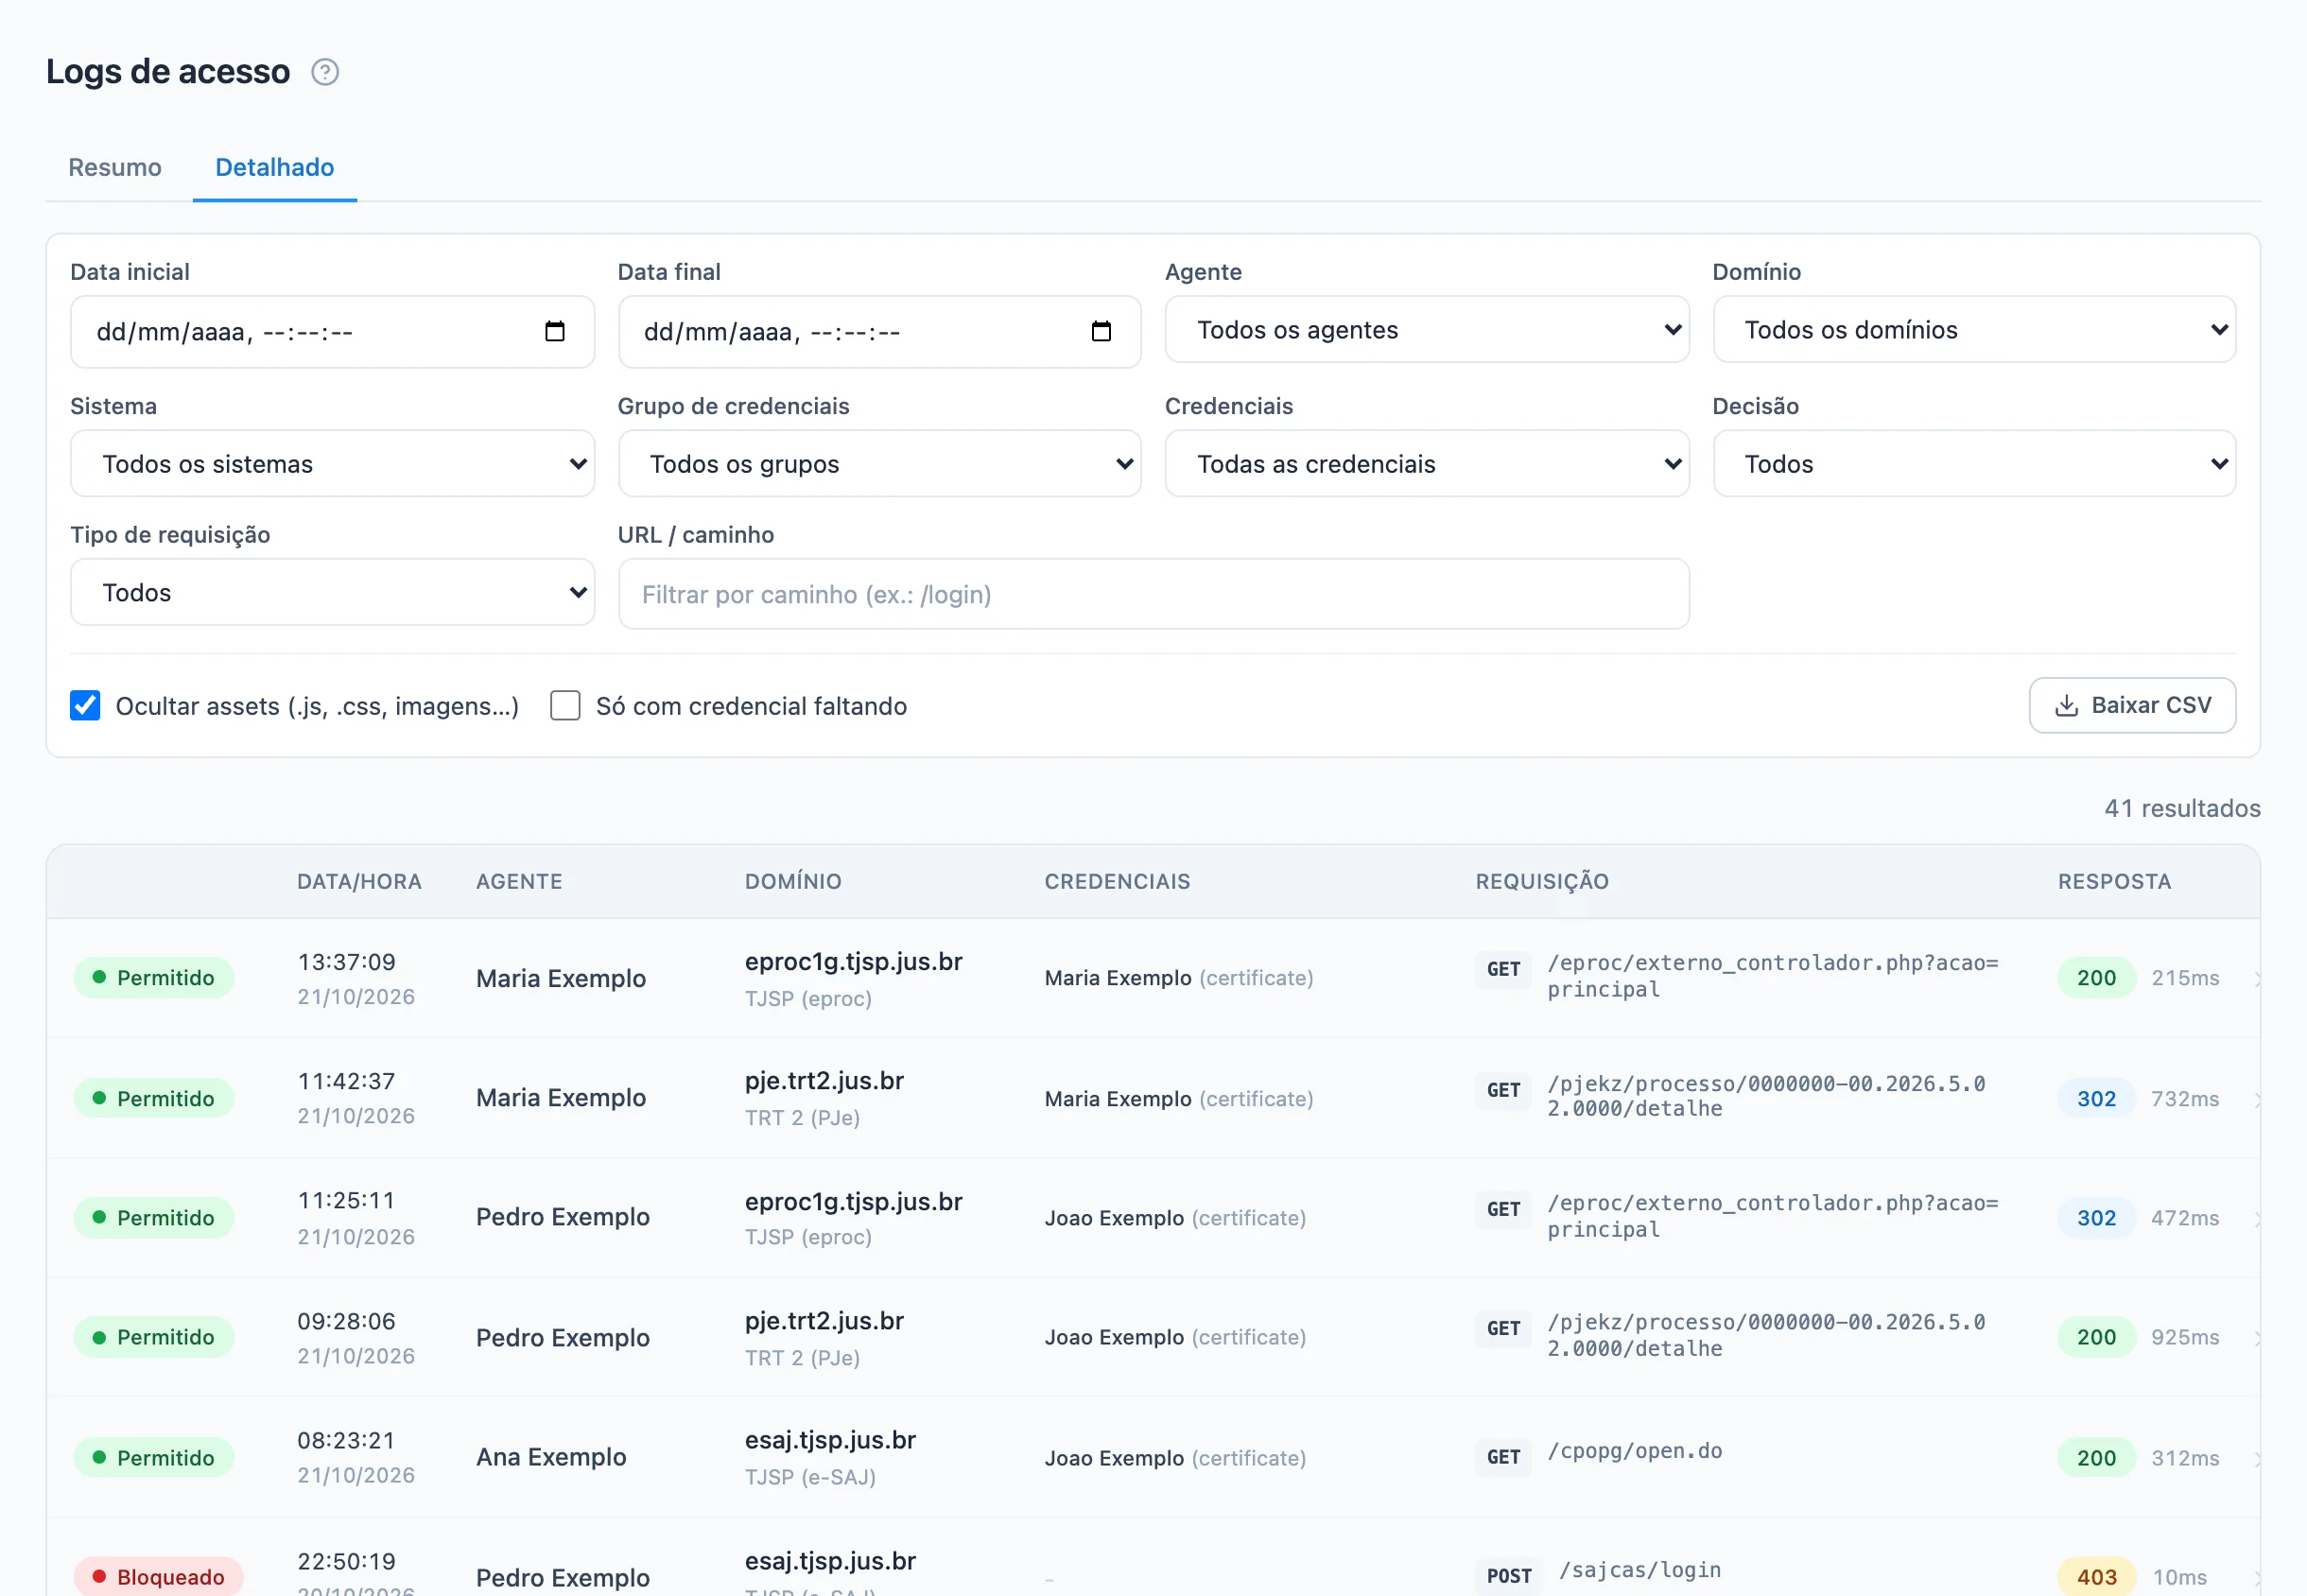The image size is (2307, 1596).
Task: Click the 403 status in the 10ms row
Action: click(2096, 1577)
